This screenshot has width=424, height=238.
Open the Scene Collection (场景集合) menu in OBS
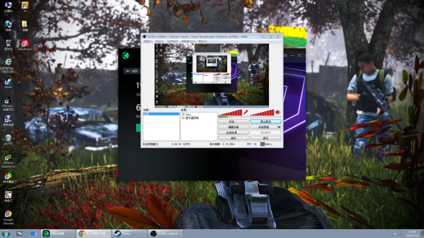188,41
